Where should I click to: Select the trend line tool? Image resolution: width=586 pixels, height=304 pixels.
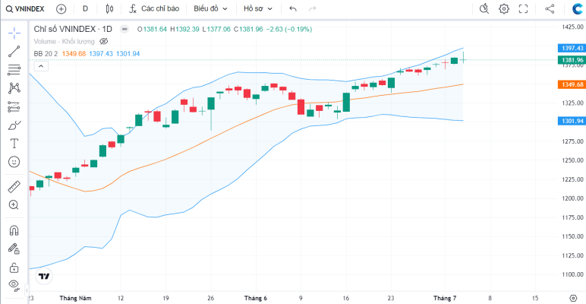(14, 51)
